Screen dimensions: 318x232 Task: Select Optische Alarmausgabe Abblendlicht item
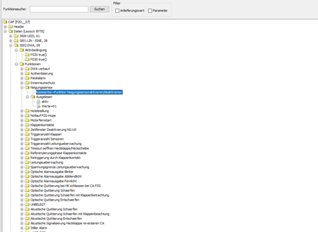click(x=56, y=177)
